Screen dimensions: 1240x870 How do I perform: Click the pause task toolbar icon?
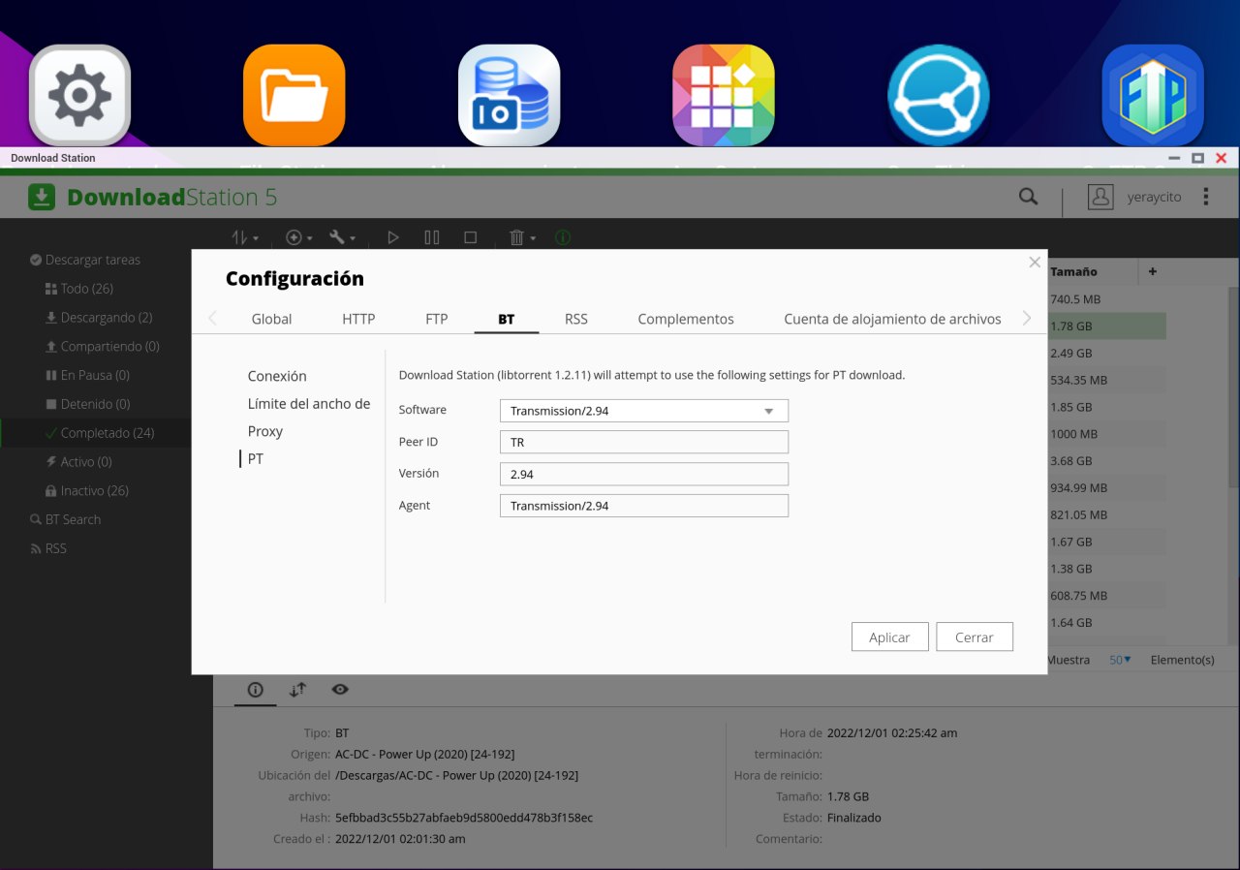click(432, 237)
